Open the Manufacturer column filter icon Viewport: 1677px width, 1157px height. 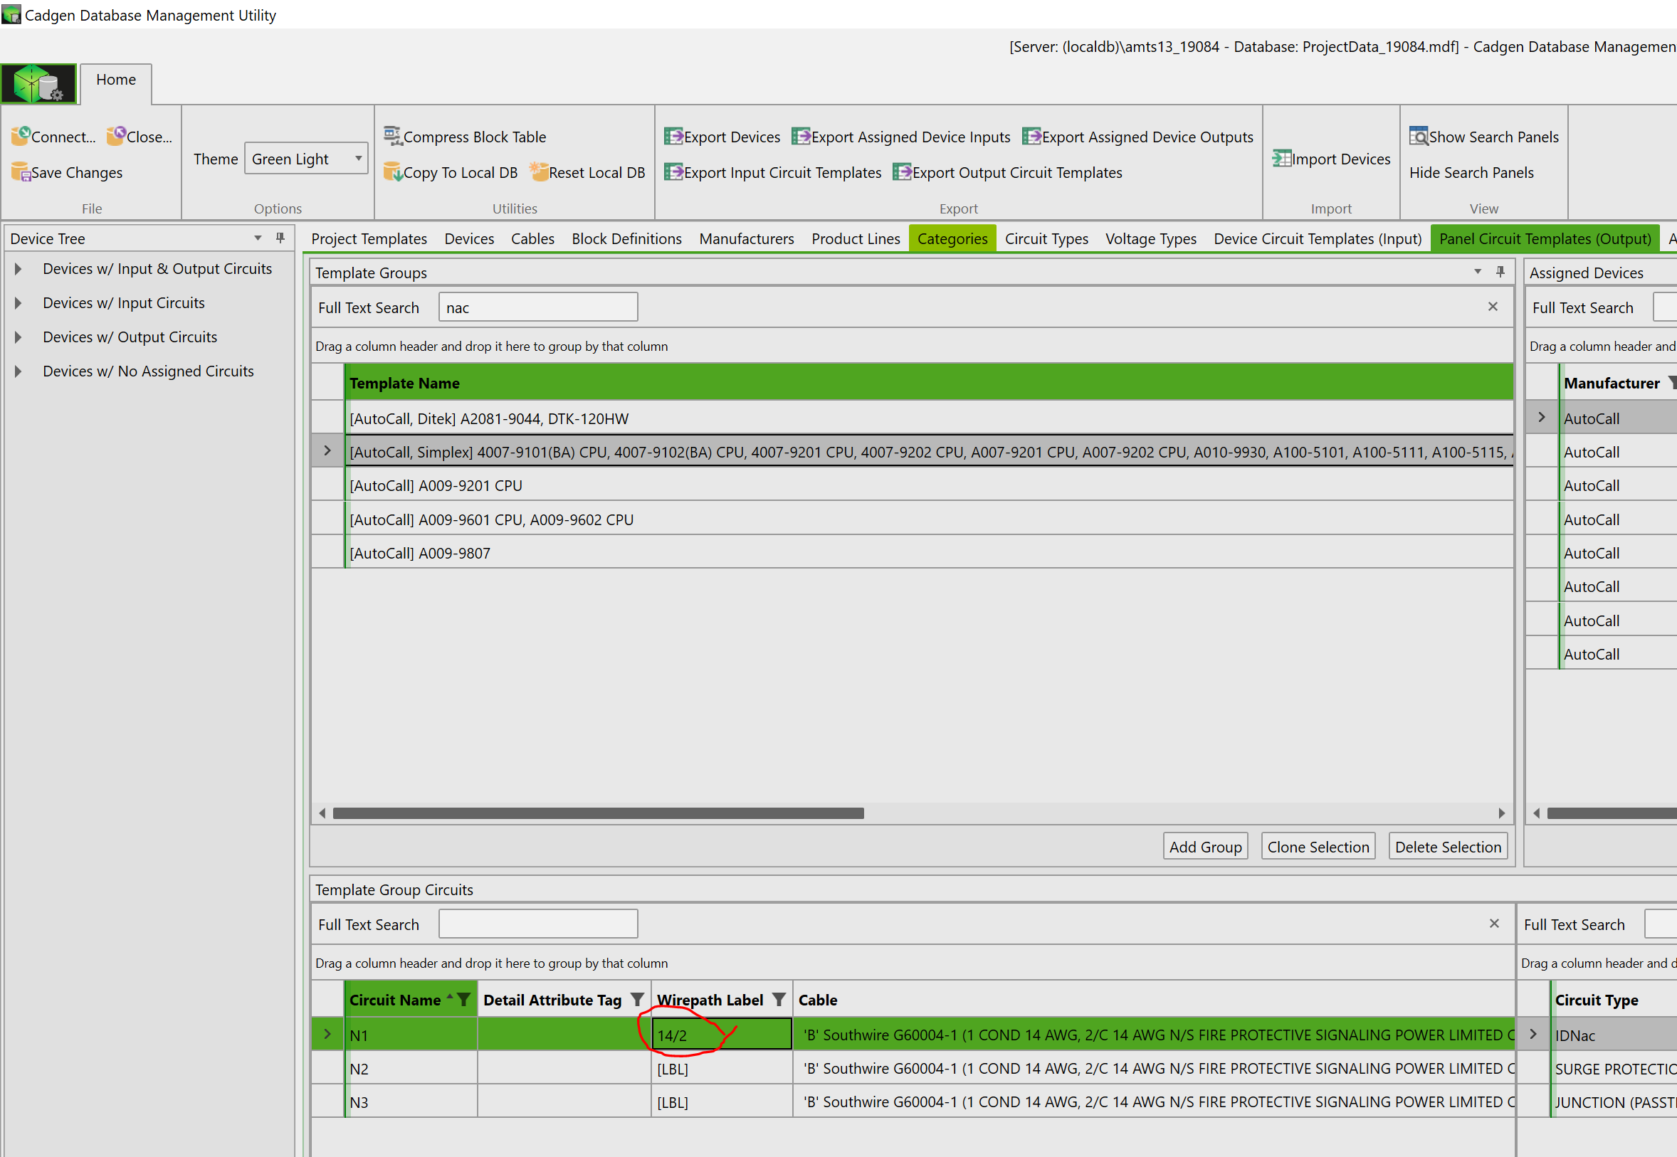[x=1672, y=383]
